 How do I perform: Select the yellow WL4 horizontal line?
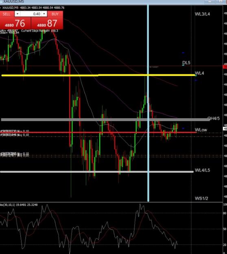[98, 75]
